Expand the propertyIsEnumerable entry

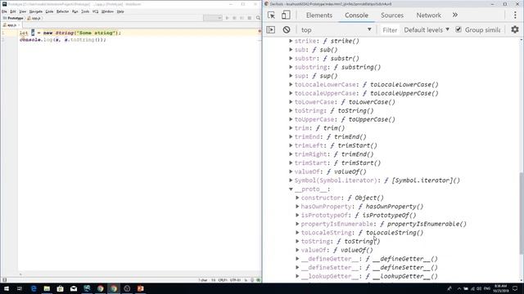pos(297,224)
